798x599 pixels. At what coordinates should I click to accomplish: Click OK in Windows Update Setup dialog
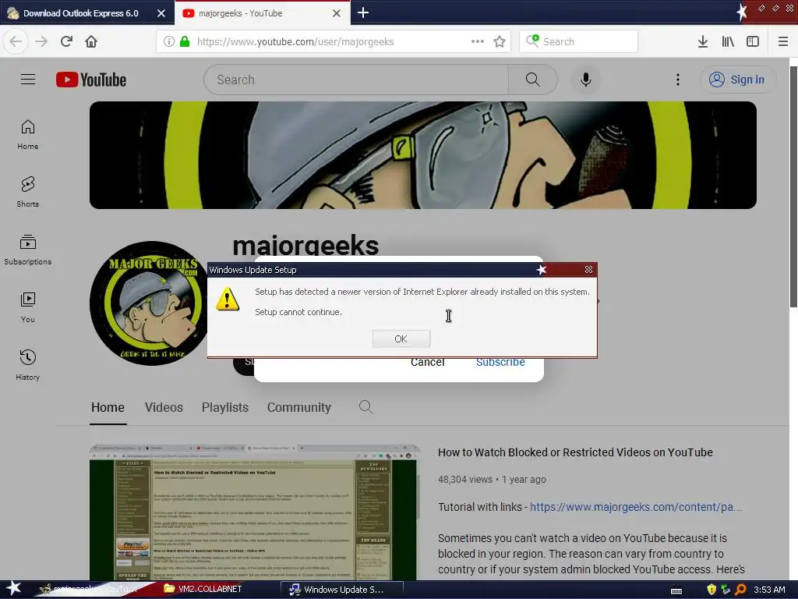[x=401, y=338]
